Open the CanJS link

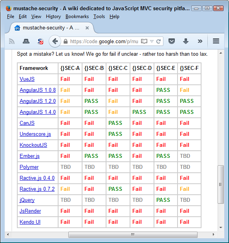click(27, 123)
